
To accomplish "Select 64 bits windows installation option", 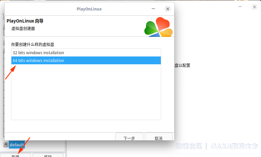I will [86, 60].
